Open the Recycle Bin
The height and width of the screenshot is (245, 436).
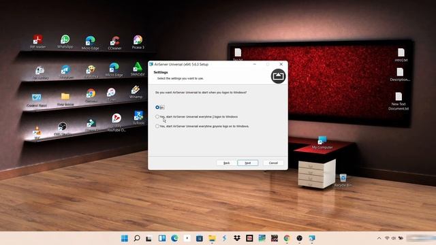point(343,180)
